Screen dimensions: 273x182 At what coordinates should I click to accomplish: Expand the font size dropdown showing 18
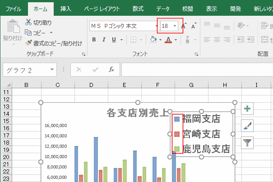(x=175, y=26)
